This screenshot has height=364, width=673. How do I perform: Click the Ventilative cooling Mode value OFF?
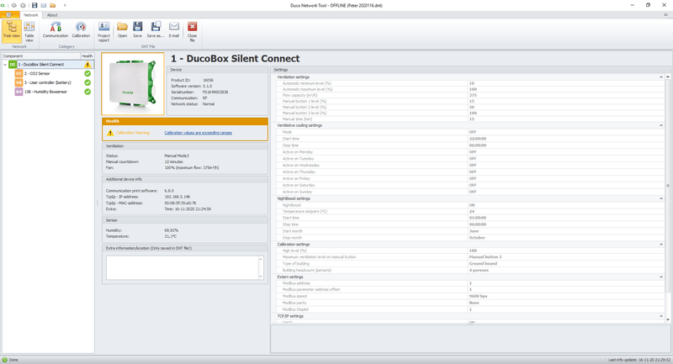pos(473,132)
